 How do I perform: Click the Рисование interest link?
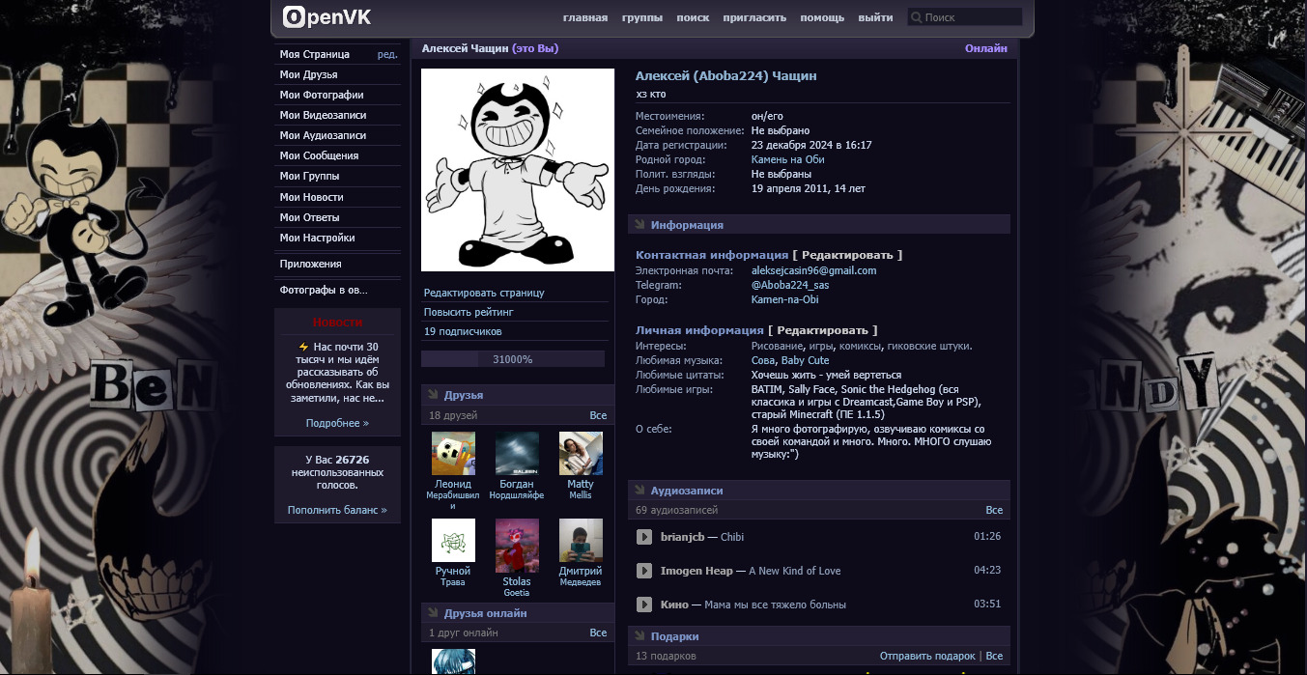point(777,346)
